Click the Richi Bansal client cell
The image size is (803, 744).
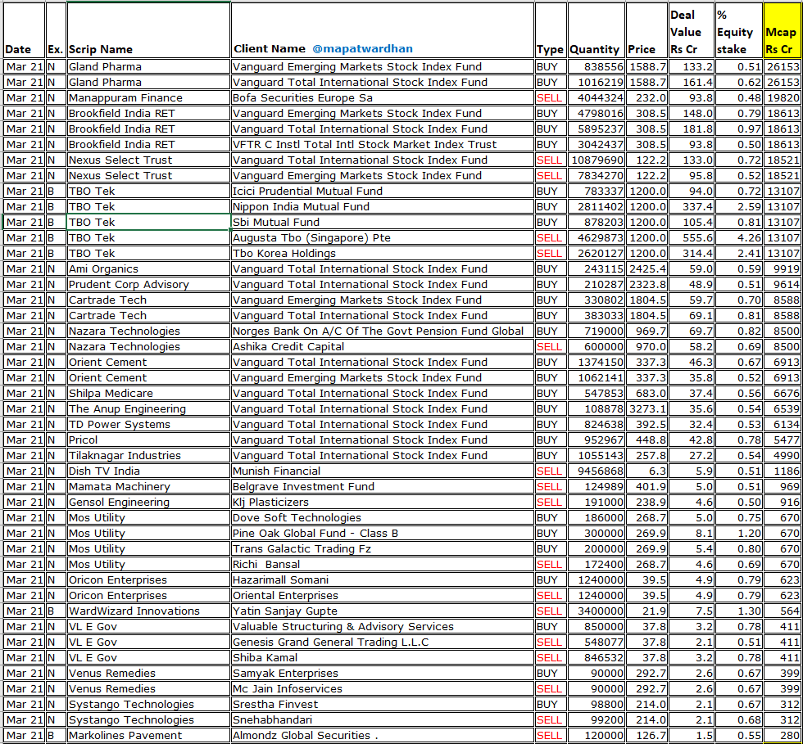click(x=382, y=565)
